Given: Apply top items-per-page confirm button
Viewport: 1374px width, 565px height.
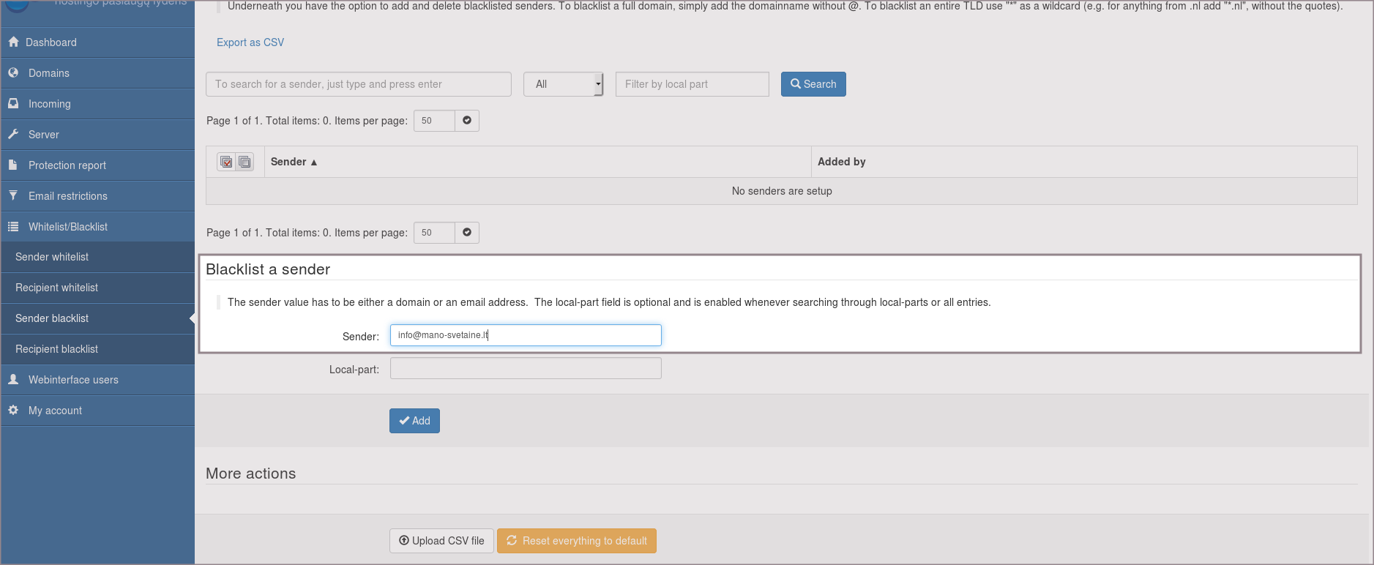Looking at the screenshot, I should pos(467,121).
